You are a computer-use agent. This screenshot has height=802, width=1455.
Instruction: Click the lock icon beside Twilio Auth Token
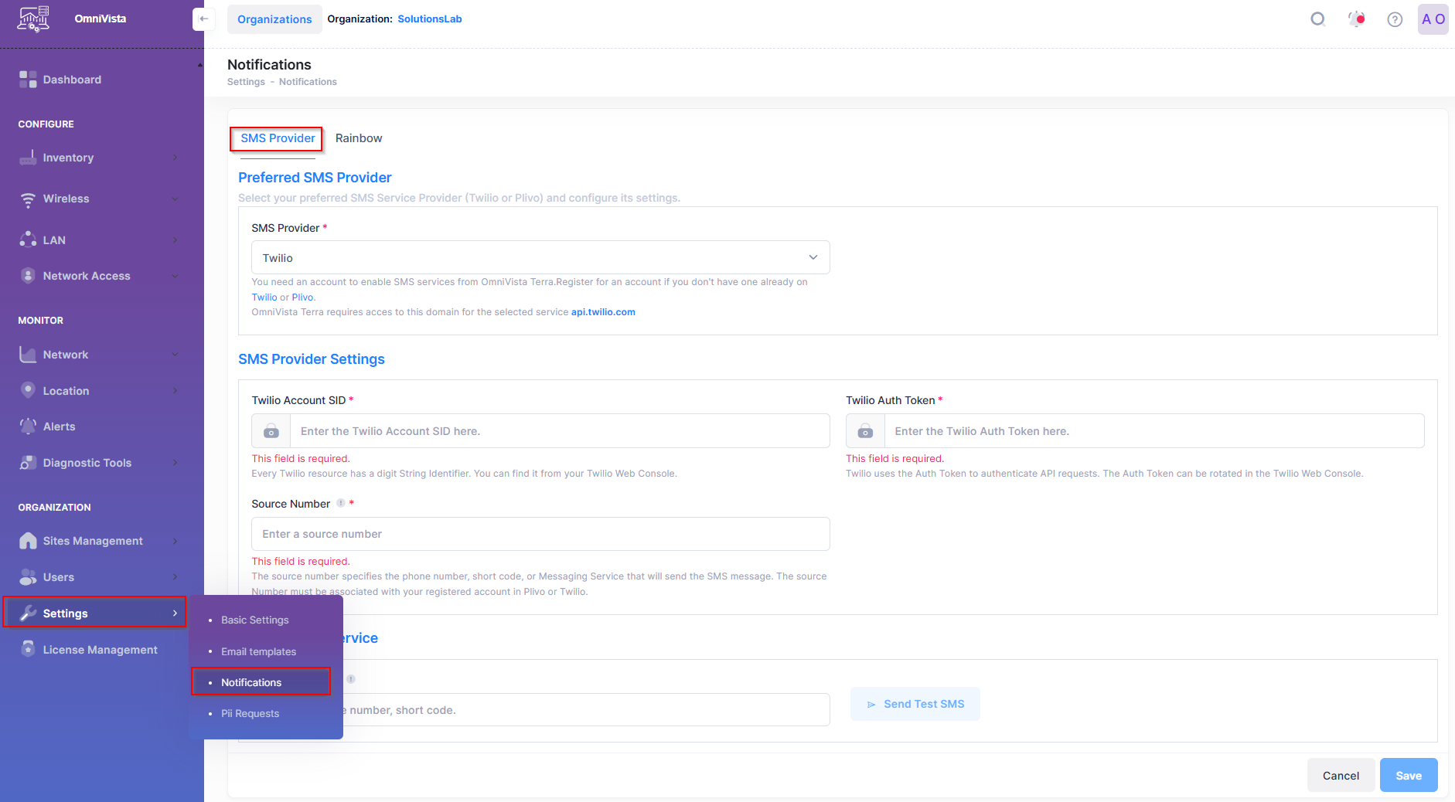point(865,431)
